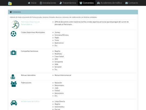146x110 pixels.
Task: Open the Patronato Deportivo de Benalmádena link
Action: point(30,23)
